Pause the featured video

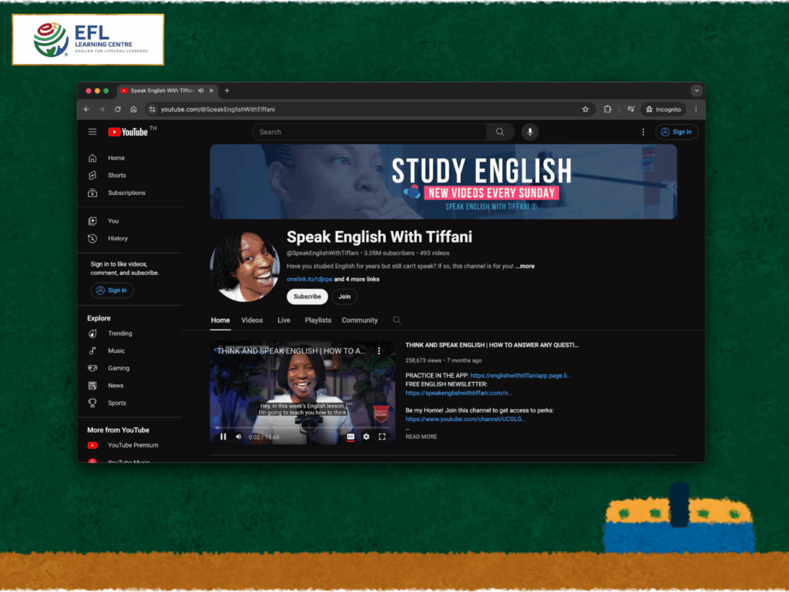point(223,436)
